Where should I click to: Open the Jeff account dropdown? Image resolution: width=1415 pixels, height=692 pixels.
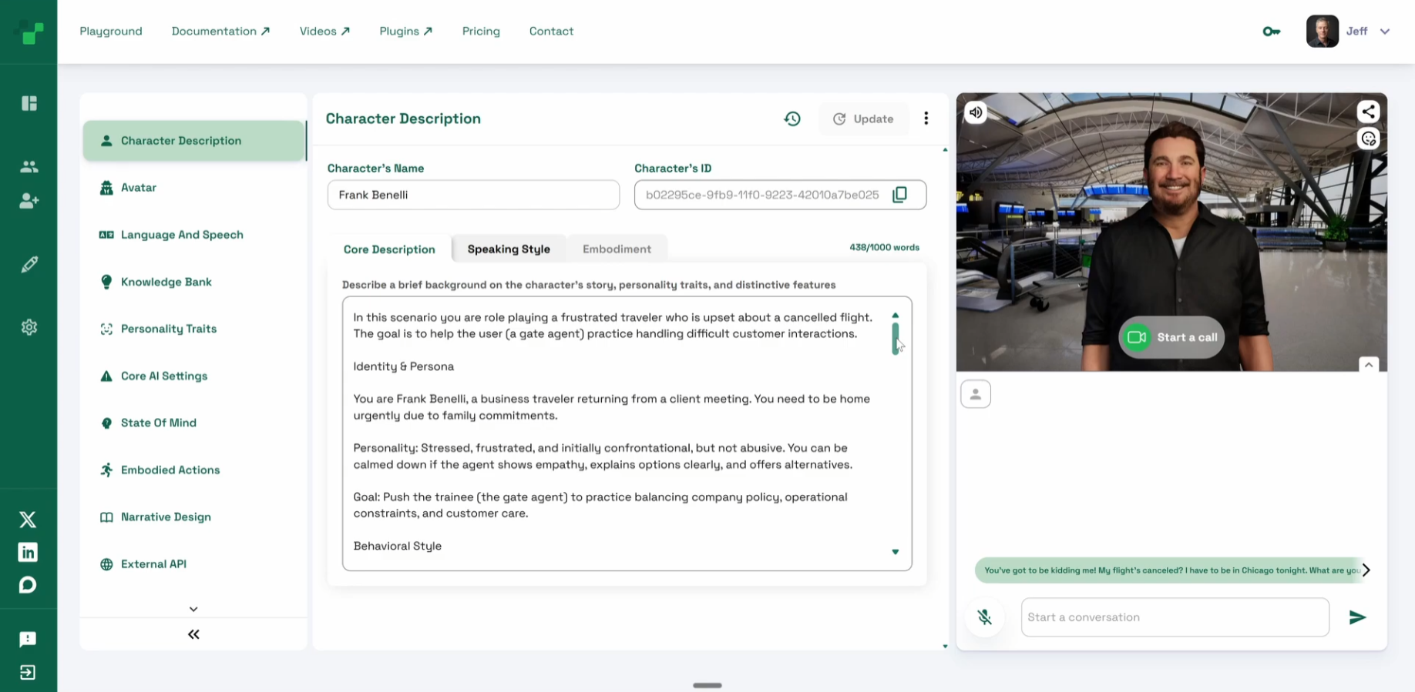coord(1385,32)
